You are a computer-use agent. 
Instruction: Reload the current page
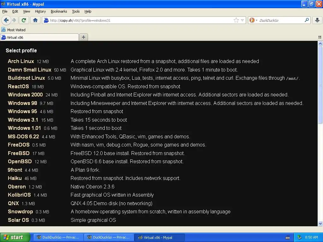[24, 20]
